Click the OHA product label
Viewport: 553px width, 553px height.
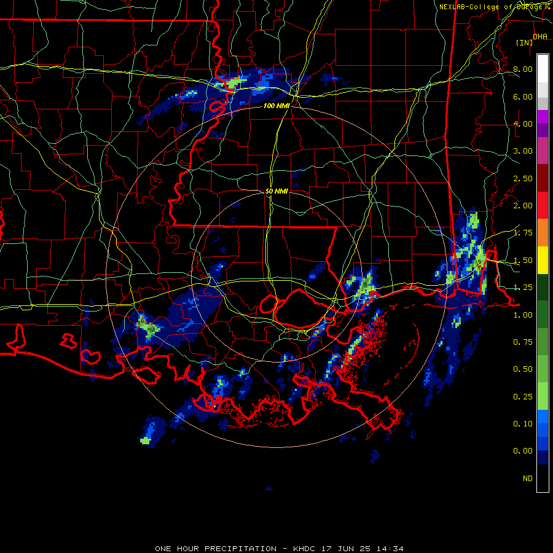pos(540,36)
